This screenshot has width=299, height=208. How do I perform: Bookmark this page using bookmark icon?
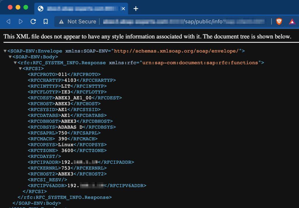point(46,22)
